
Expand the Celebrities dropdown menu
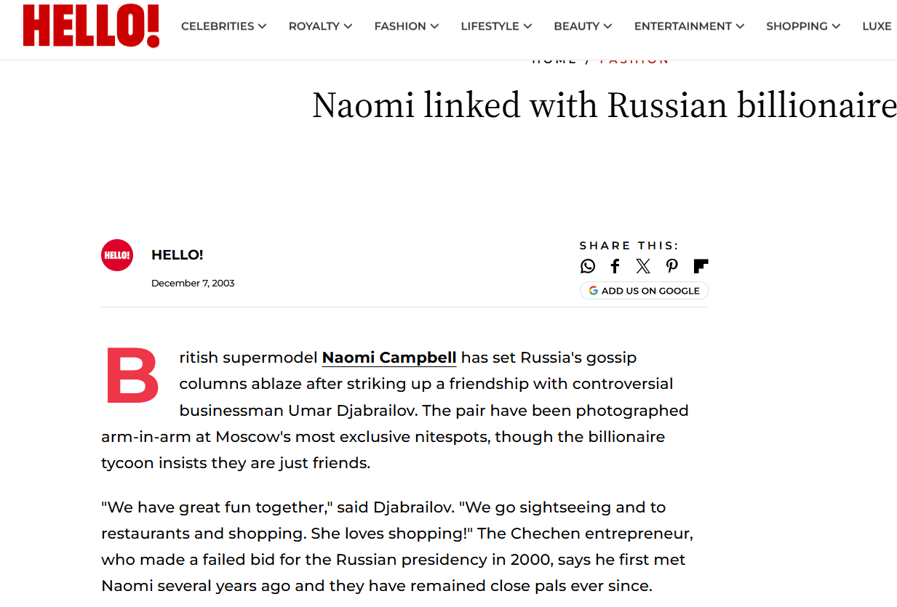click(223, 26)
